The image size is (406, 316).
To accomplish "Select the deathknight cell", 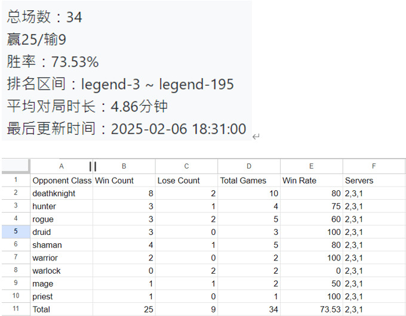I will 61,193.
